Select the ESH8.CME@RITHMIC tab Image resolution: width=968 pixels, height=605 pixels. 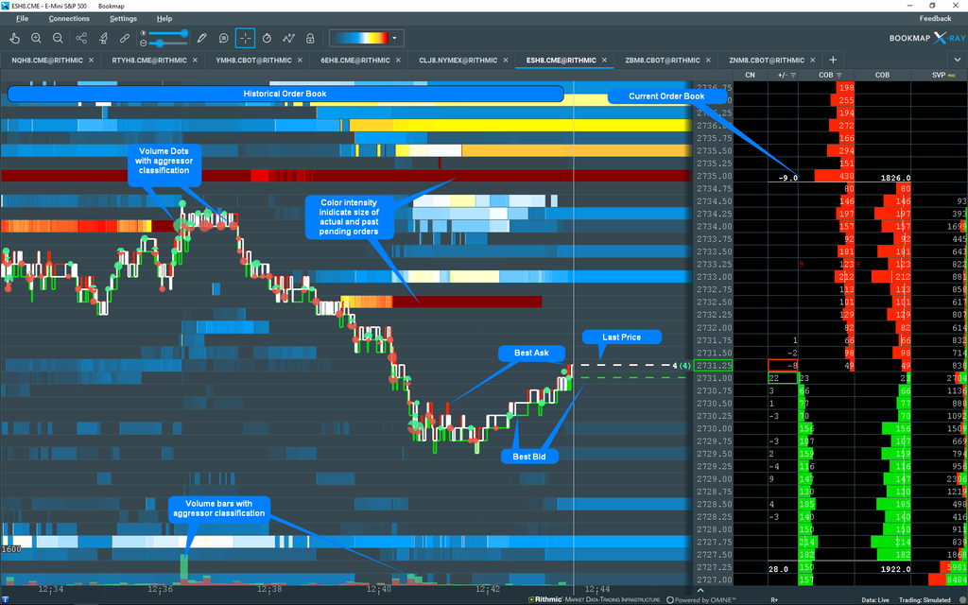pyautogui.click(x=562, y=60)
